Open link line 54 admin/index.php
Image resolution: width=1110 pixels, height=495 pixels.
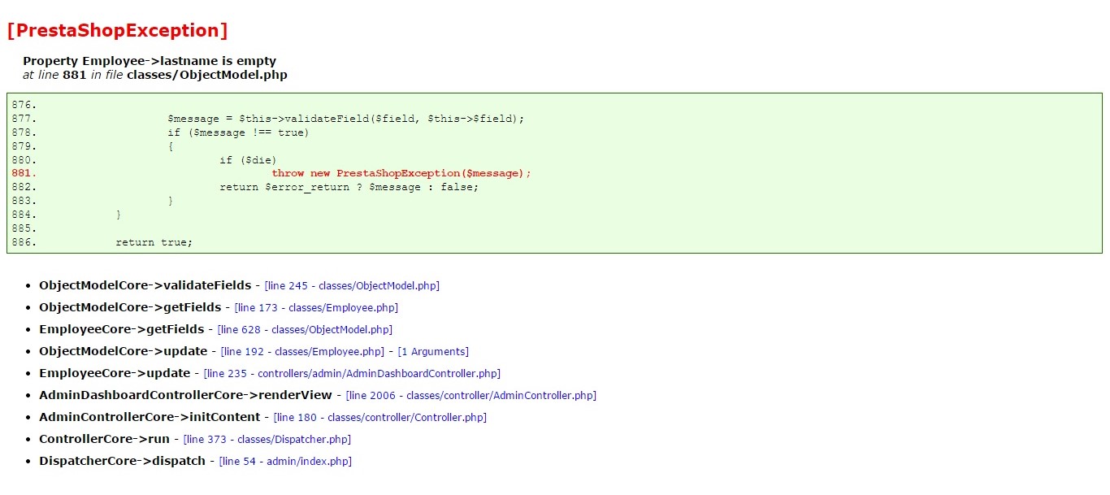[285, 462]
